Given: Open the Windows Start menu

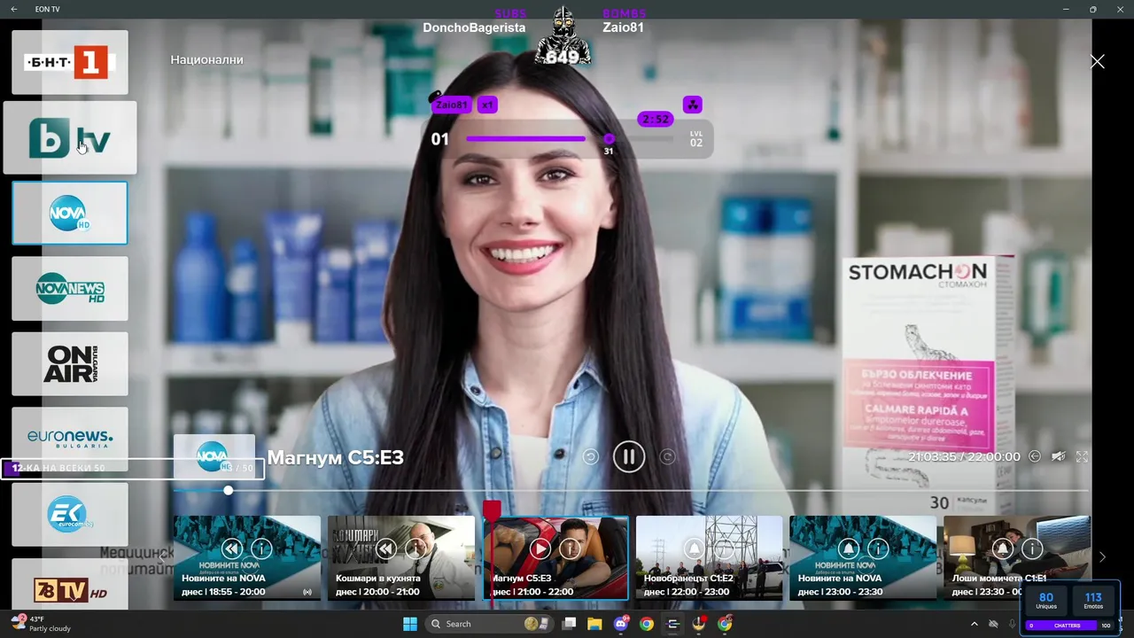Looking at the screenshot, I should pos(410,624).
